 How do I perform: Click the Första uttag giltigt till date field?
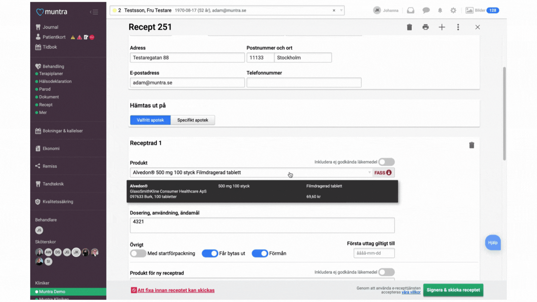coord(374,253)
